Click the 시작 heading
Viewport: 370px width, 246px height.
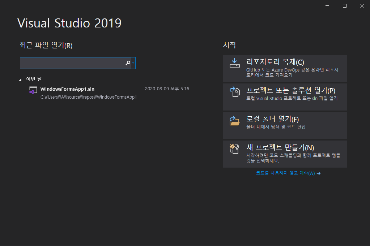click(230, 45)
